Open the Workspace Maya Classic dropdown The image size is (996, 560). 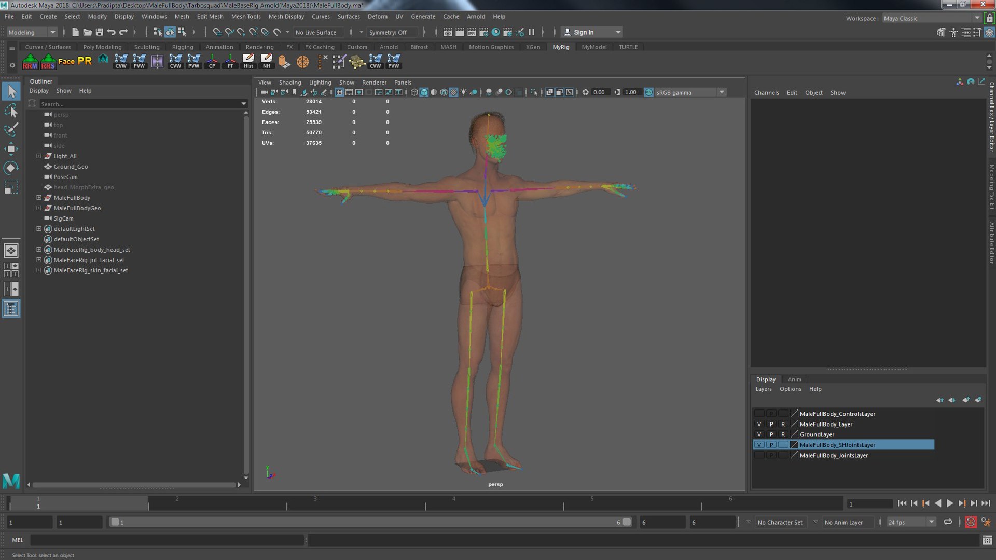[932, 18]
